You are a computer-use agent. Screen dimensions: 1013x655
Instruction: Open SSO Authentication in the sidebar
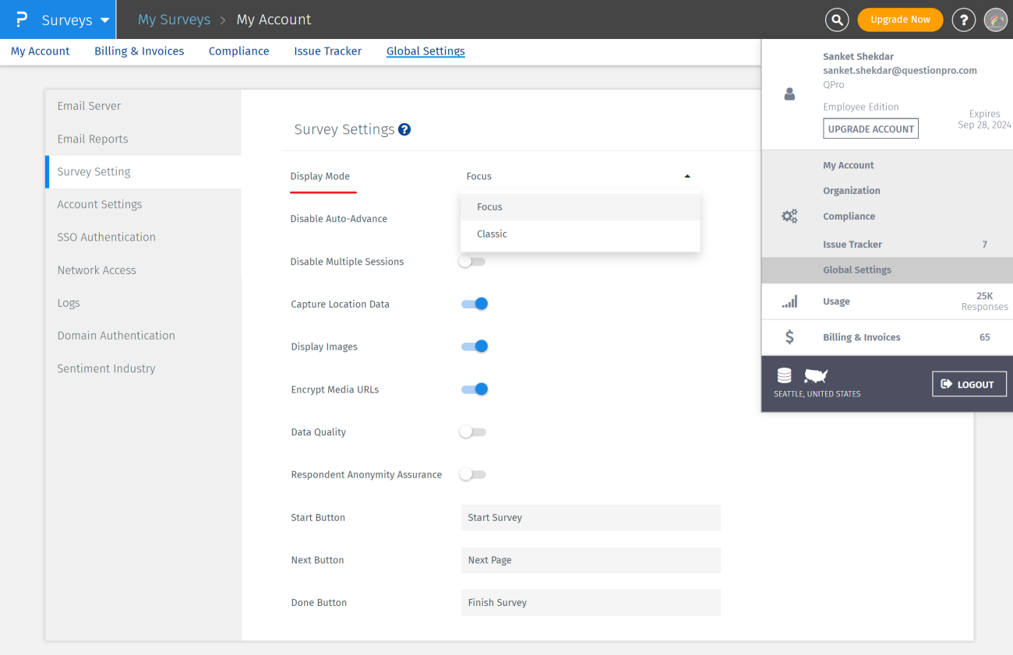106,237
